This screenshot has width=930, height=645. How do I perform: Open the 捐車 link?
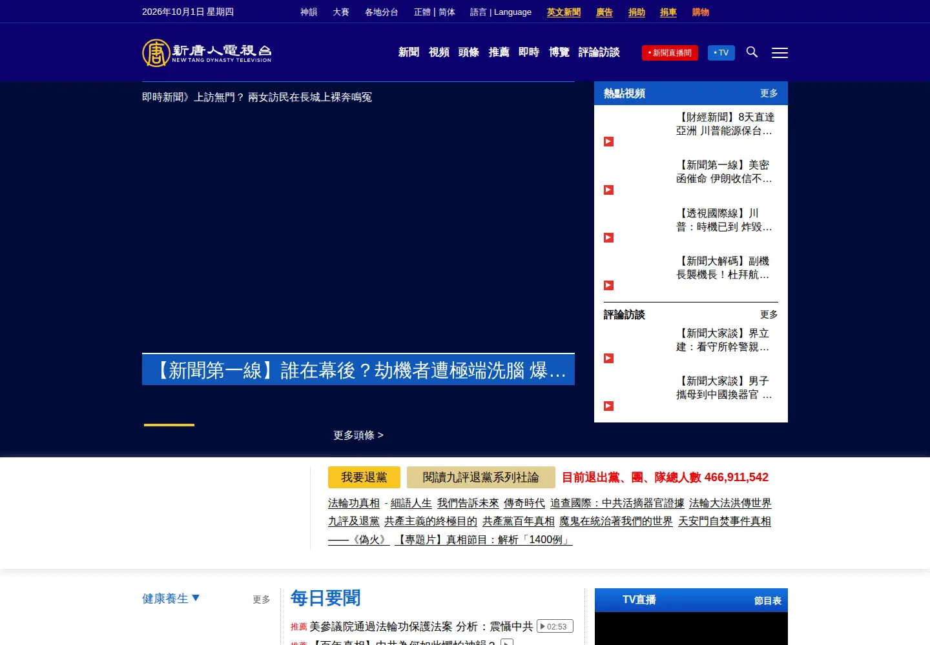pos(668,12)
